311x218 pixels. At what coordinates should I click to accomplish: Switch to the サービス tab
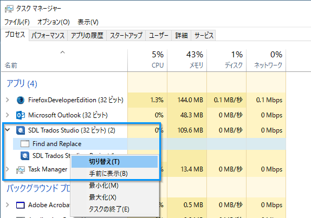pyautogui.click(x=204, y=36)
